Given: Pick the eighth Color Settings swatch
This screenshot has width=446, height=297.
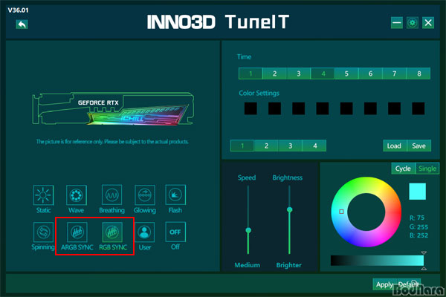Looking at the screenshot, I should (x=418, y=108).
